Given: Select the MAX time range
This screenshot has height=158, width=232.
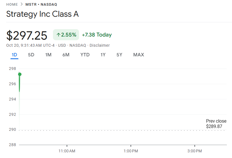Looking at the screenshot, I should [x=139, y=55].
